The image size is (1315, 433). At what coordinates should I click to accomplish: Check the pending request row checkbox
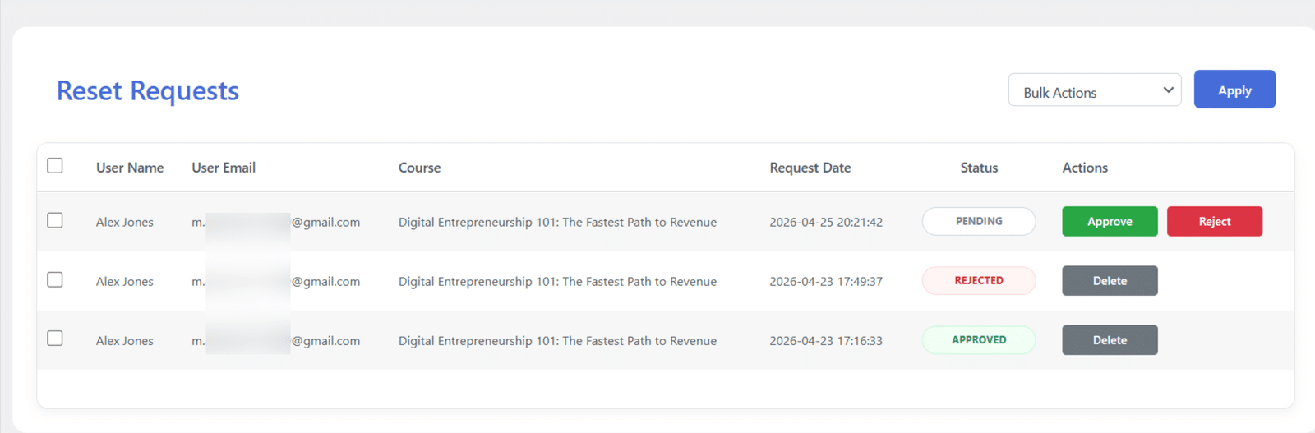click(x=55, y=220)
